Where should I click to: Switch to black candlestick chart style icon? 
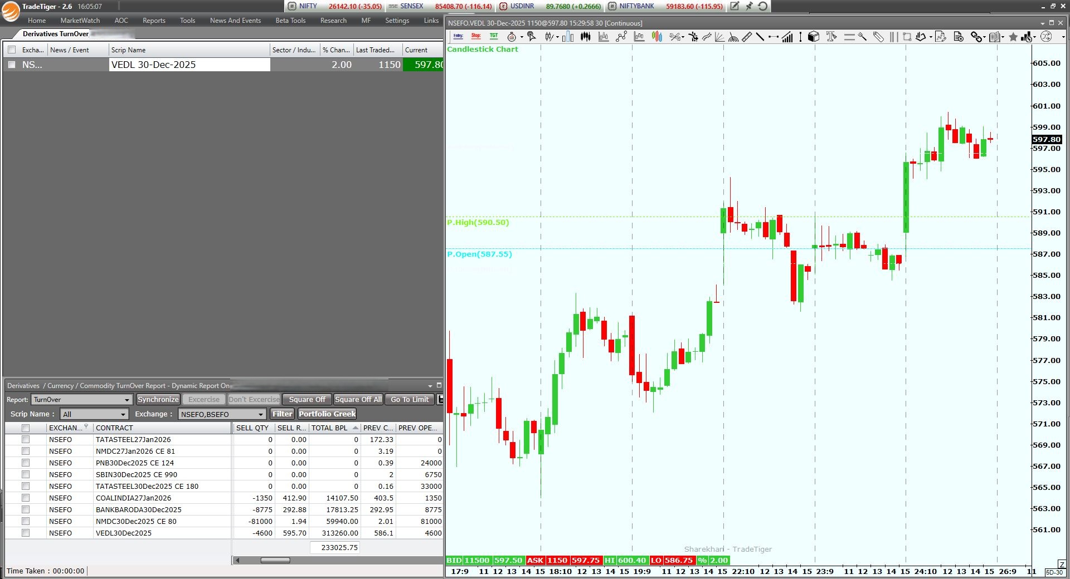586,37
